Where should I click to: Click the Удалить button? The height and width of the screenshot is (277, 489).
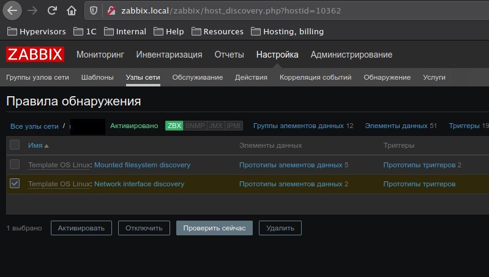280,228
